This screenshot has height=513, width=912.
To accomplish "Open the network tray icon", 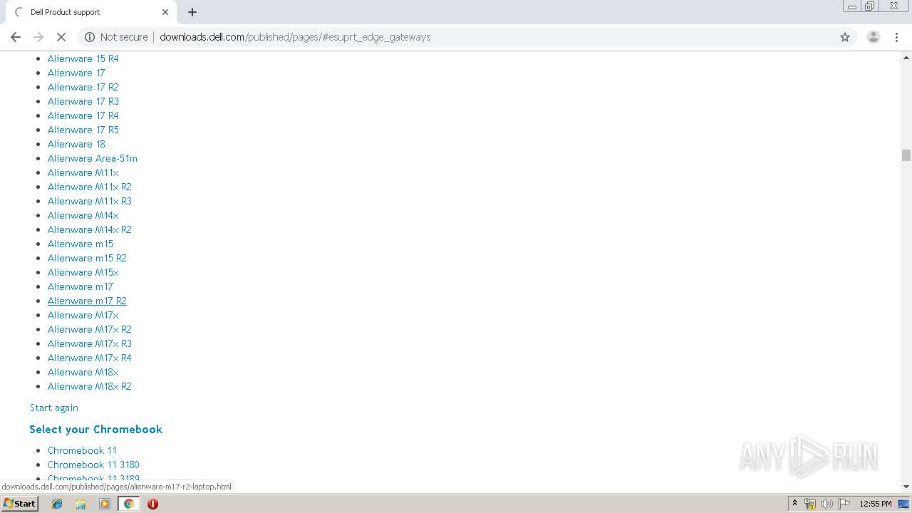I will pyautogui.click(x=810, y=504).
